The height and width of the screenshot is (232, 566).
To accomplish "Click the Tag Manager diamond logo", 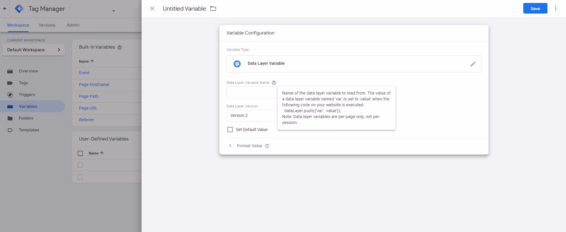I will [x=19, y=9].
